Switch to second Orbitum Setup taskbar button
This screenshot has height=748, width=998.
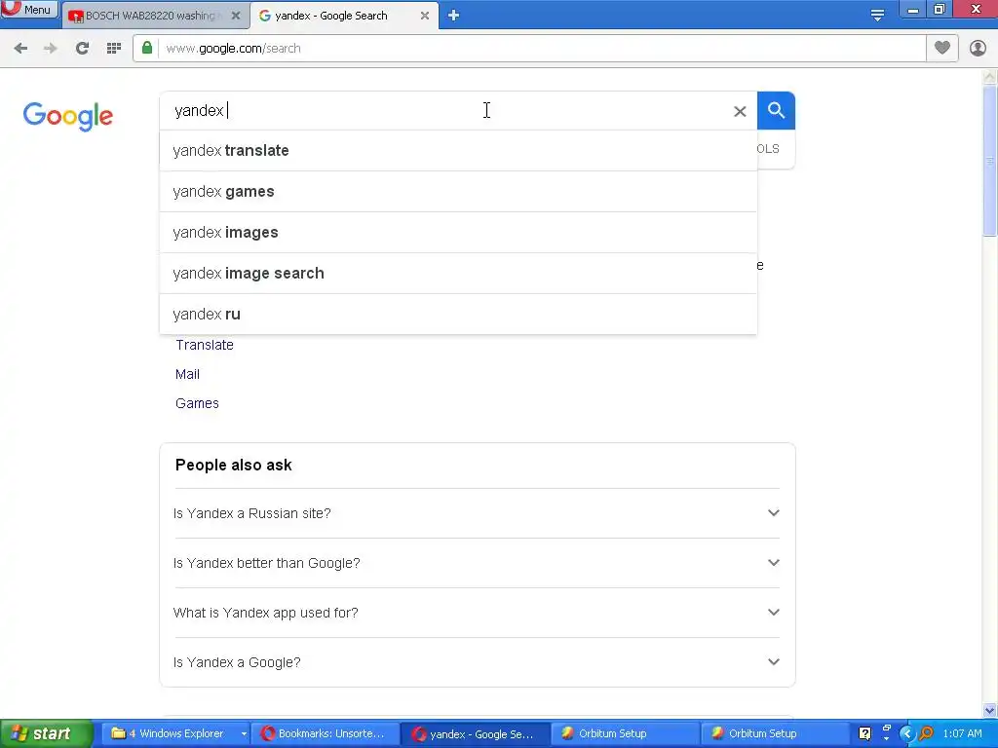pos(775,734)
